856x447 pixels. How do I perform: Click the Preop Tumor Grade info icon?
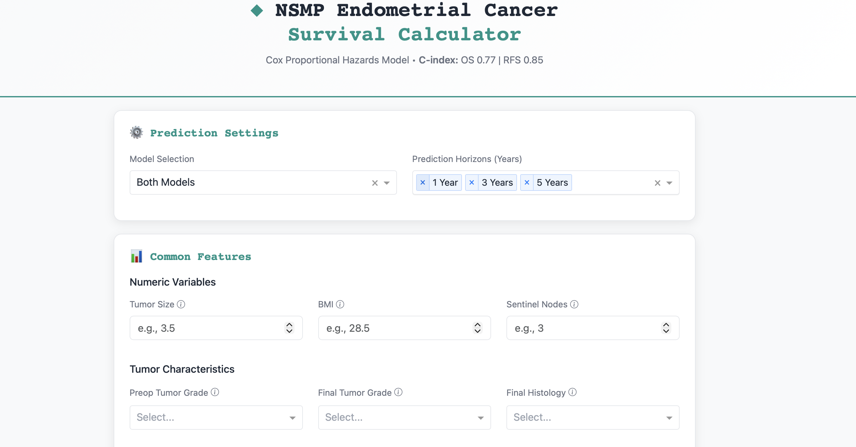215,392
